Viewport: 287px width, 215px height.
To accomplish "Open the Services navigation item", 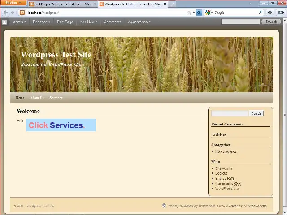I will click(x=56, y=98).
